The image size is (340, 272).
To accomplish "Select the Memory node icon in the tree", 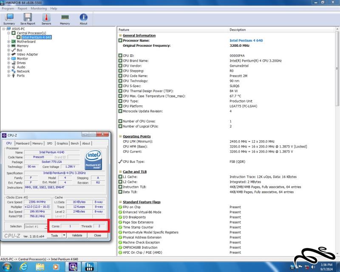I will (x=14, y=46).
